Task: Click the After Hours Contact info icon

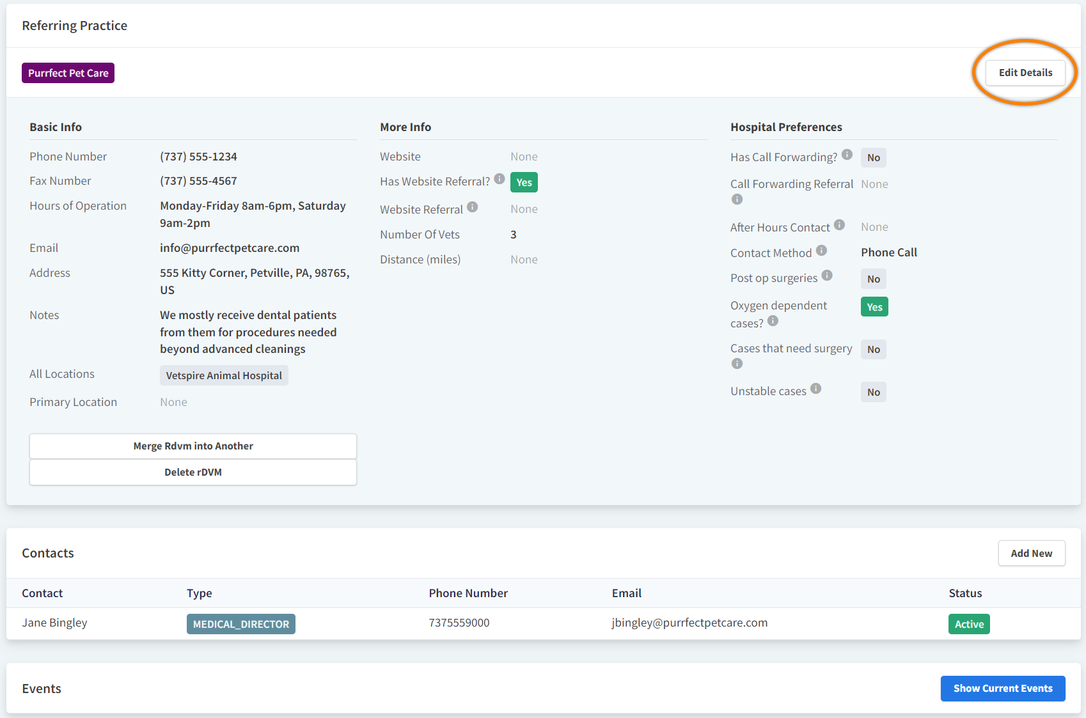Action: pos(840,225)
